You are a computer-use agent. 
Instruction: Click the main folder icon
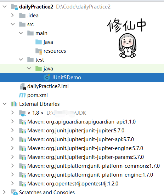(x=30, y=33)
